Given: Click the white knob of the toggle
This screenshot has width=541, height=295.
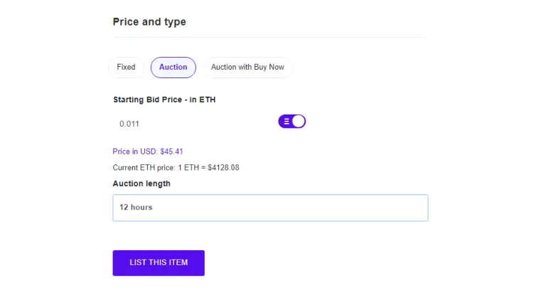Looking at the screenshot, I should click(x=299, y=122).
